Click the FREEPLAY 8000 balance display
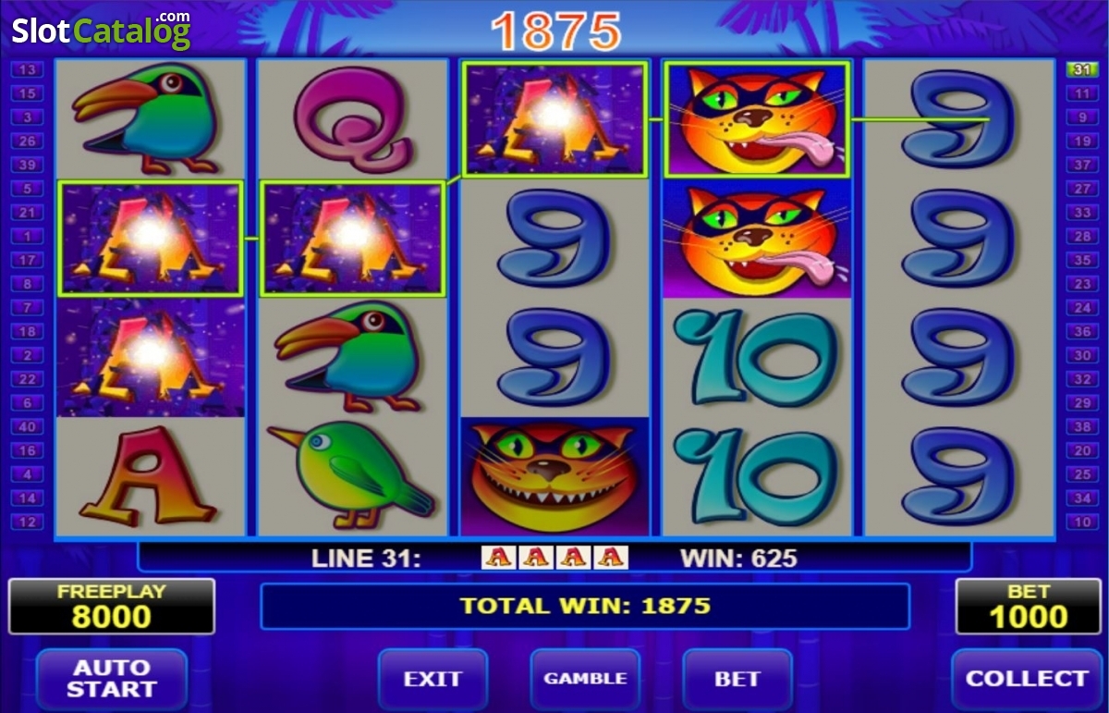 [112, 607]
